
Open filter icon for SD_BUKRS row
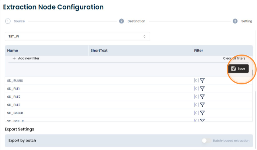tap(202, 80)
